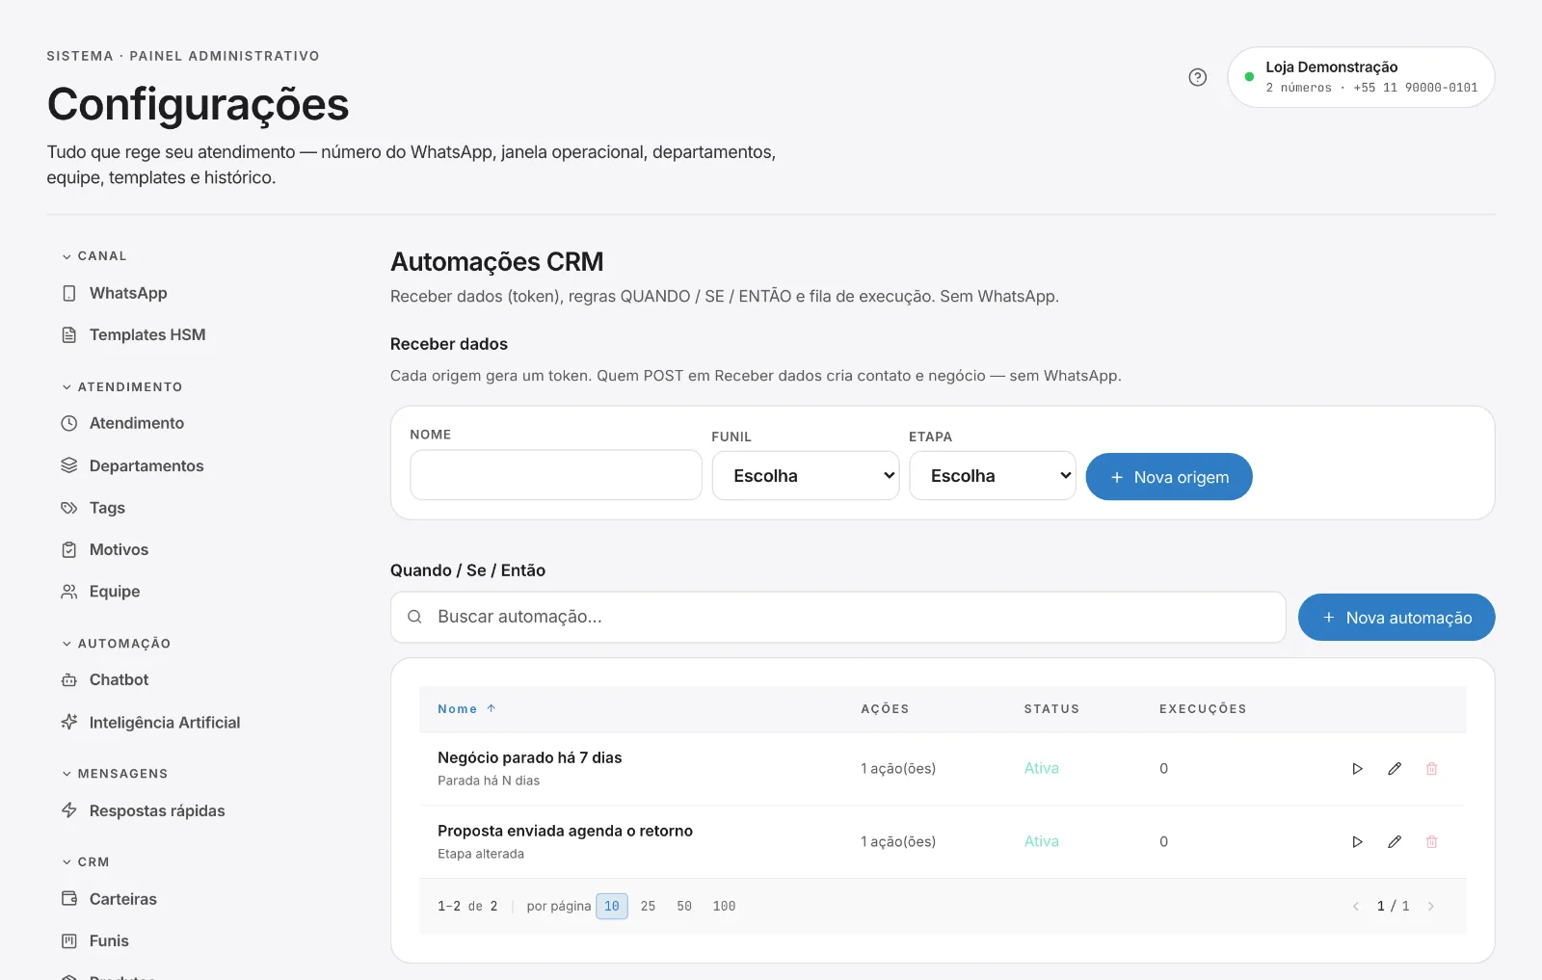The image size is (1542, 980).
Task: Collapse the AUTOMAÇÃO sidebar section
Action: tap(116, 644)
